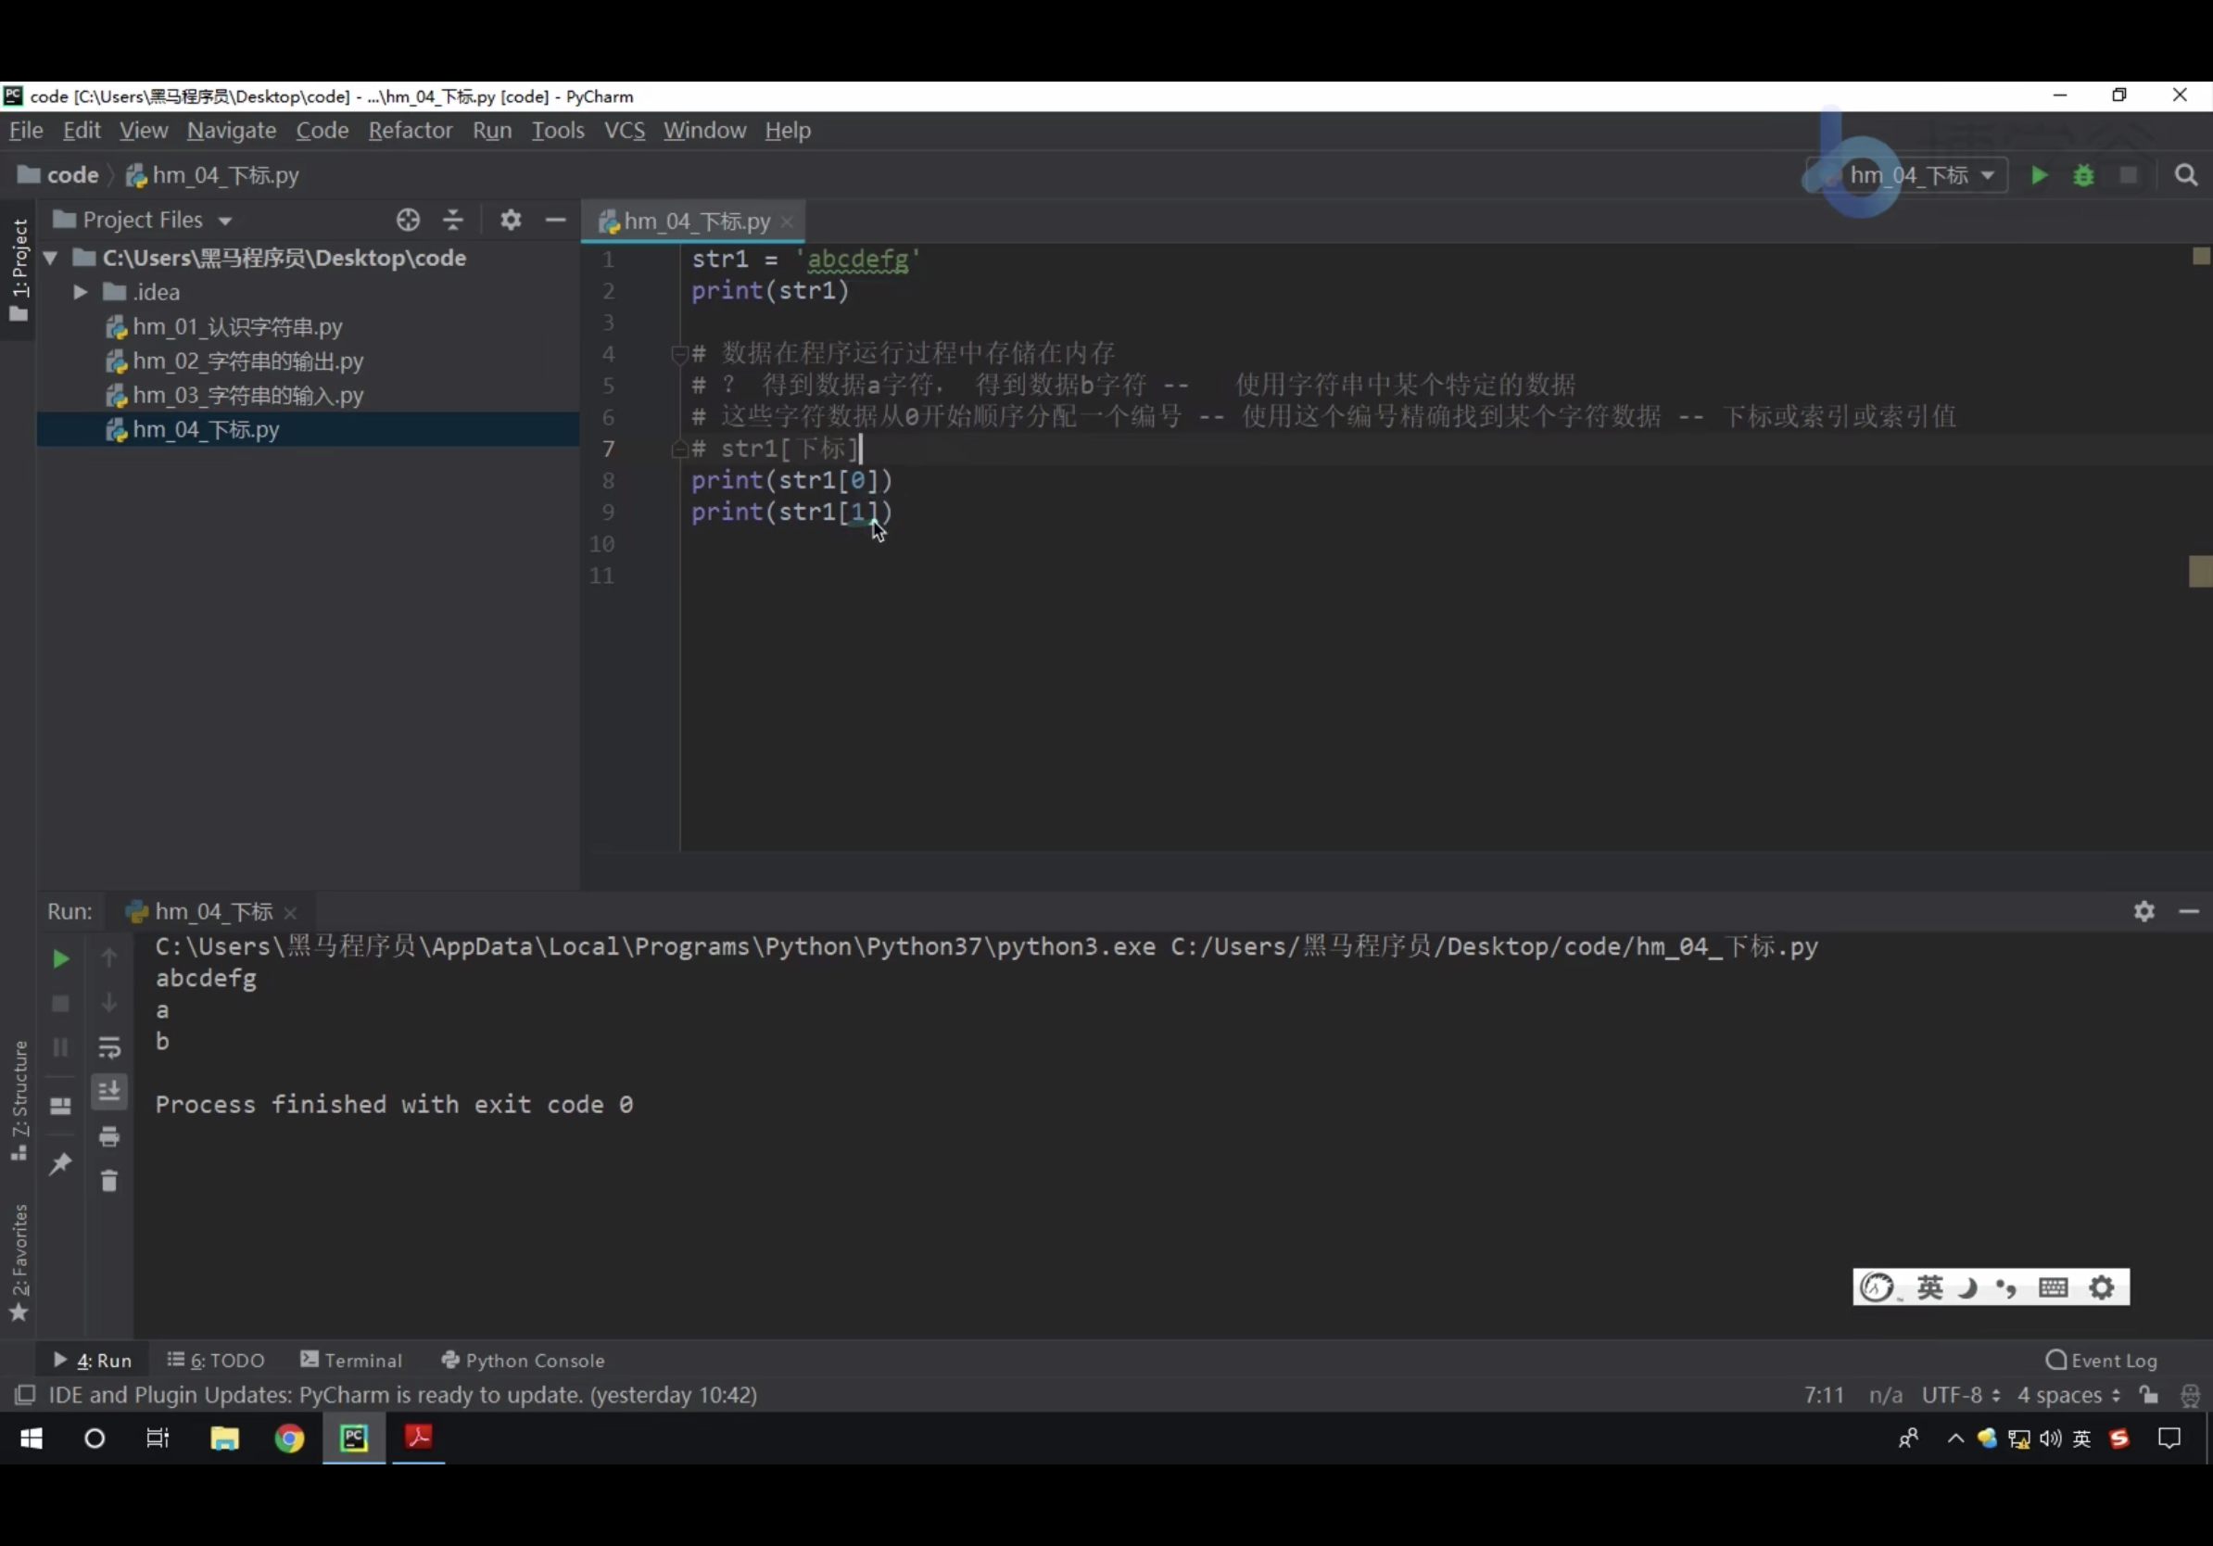Open the Refactor menu

tap(410, 130)
